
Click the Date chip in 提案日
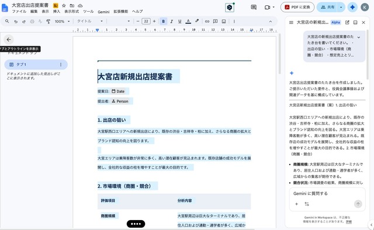point(118,91)
